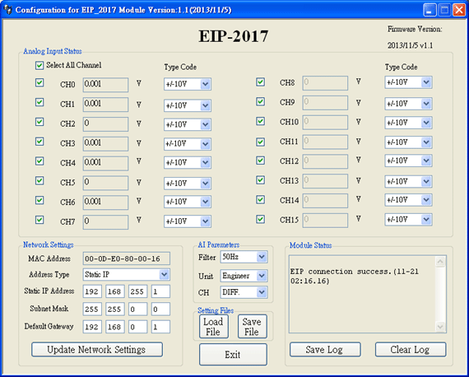Click the Save File button
Screen dimensions: 469x377
coord(252,327)
